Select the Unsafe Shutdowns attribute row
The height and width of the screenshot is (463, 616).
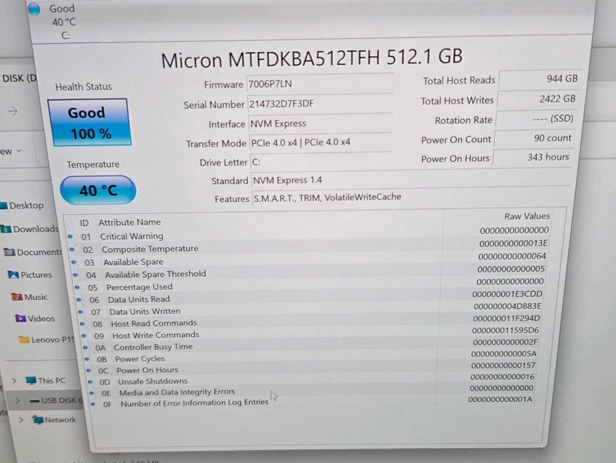311,379
